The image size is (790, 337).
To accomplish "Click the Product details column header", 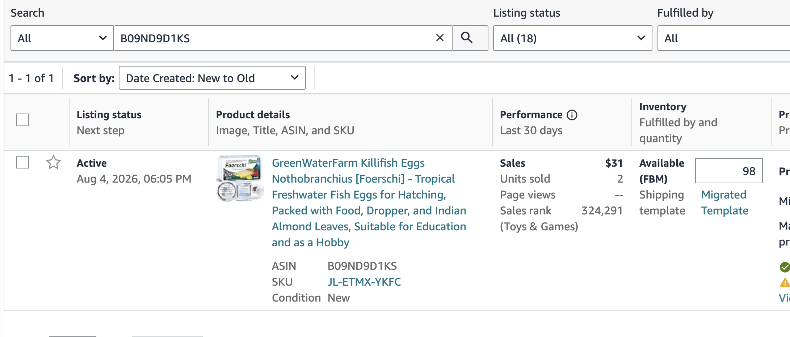I will (x=253, y=115).
